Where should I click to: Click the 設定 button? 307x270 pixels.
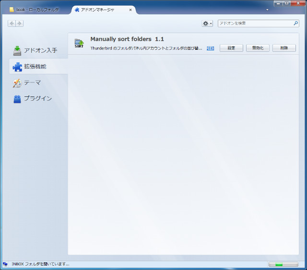coord(231,48)
